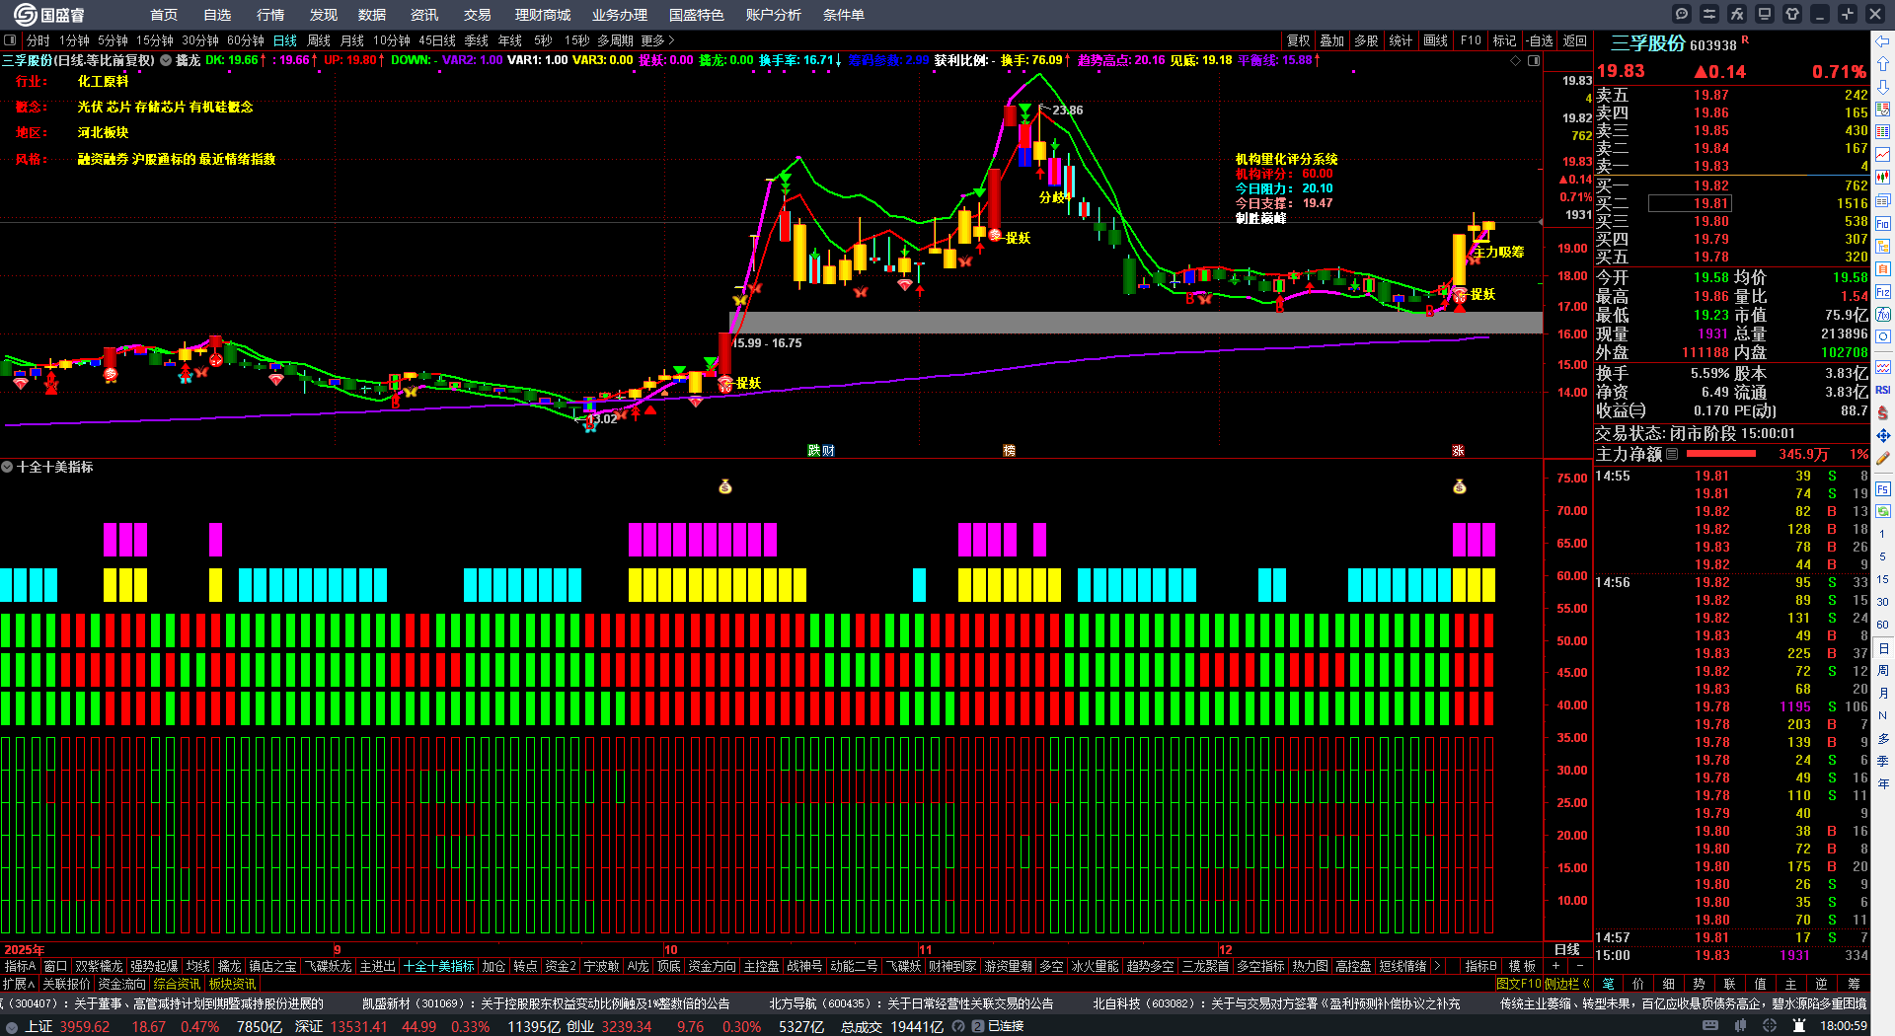Open the keyboard icon in status bar
The height and width of the screenshot is (1036, 1895).
click(x=1710, y=1026)
